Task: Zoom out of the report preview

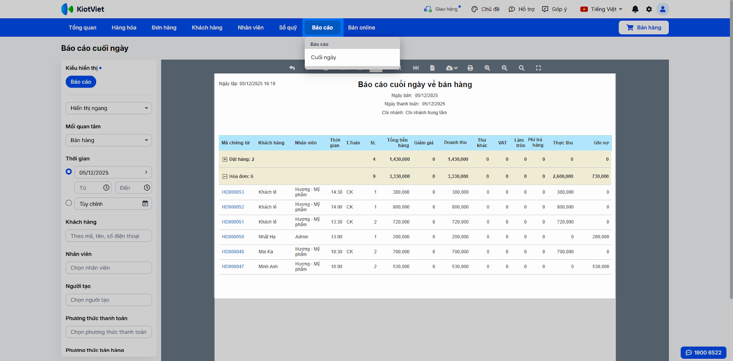Action: [x=504, y=68]
